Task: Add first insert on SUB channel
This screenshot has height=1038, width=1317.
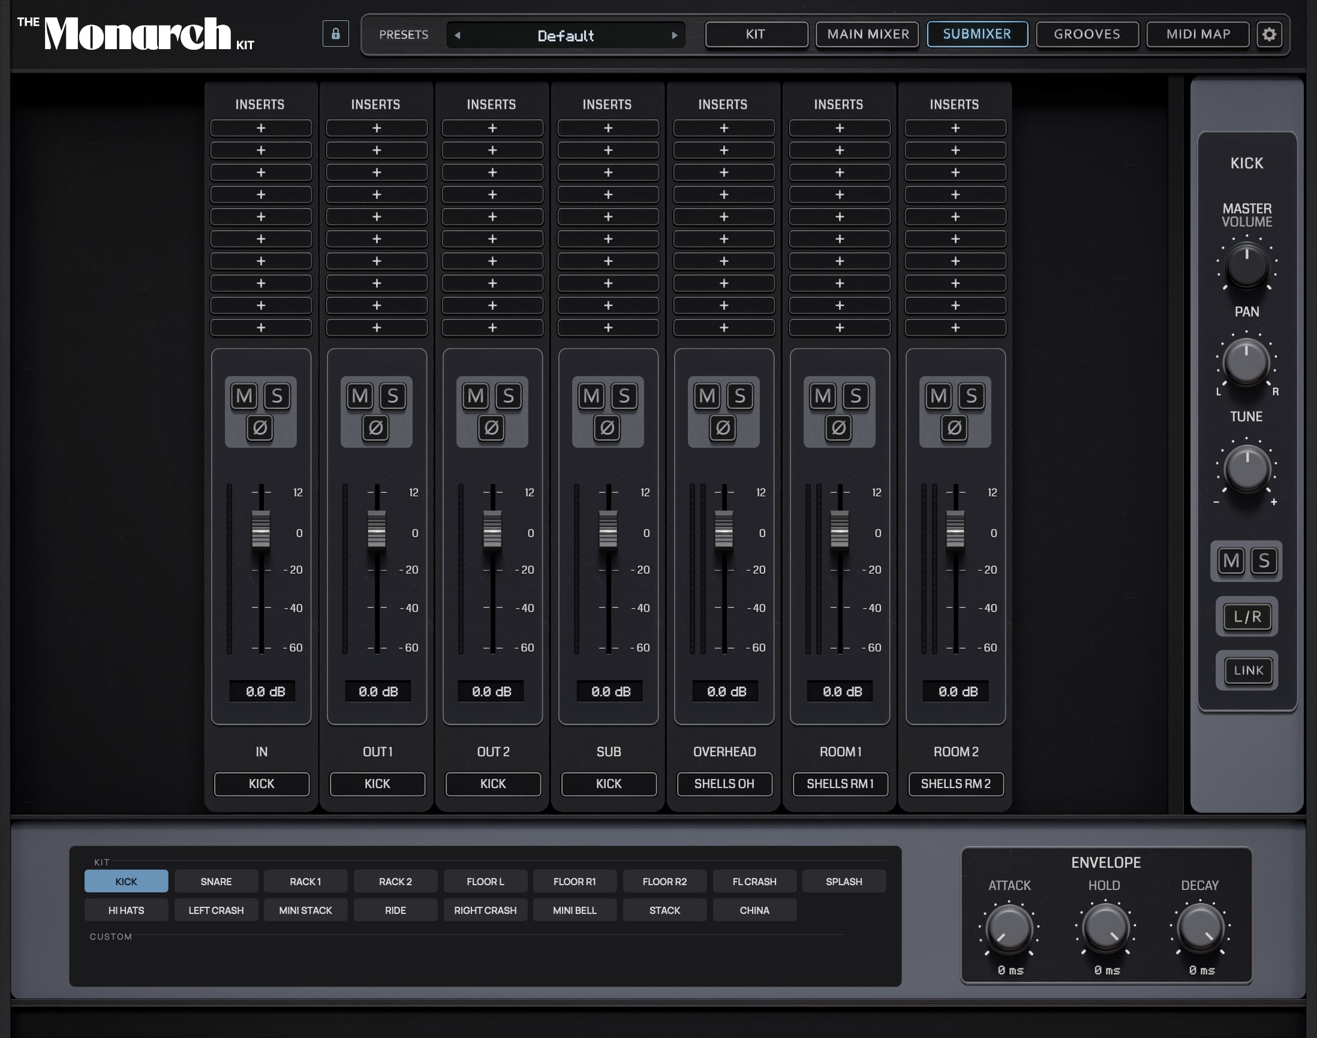Action: (608, 128)
